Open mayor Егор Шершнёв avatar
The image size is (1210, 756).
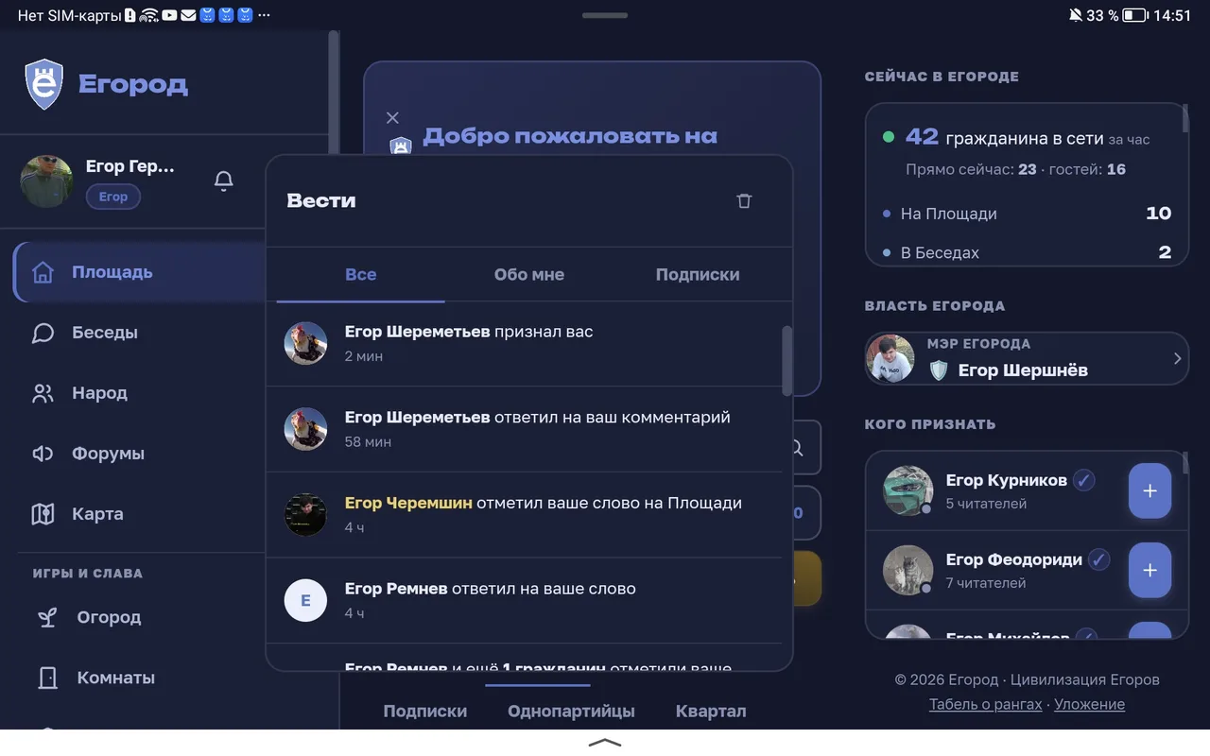click(890, 358)
